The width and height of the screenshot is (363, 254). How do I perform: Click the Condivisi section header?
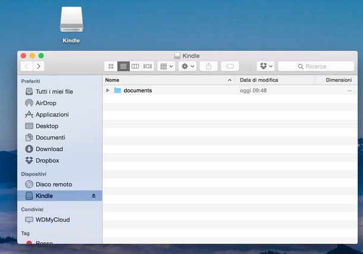point(32,209)
